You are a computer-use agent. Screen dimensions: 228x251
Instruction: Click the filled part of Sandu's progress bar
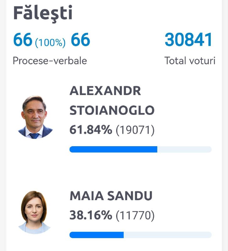pos(97,235)
